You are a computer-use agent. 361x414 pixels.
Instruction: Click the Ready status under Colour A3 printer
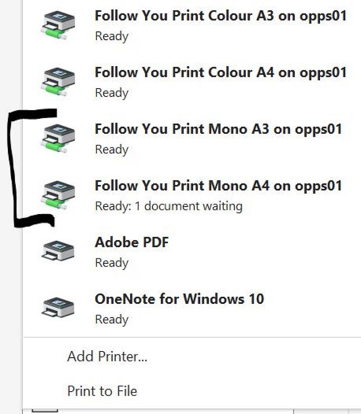coord(111,36)
